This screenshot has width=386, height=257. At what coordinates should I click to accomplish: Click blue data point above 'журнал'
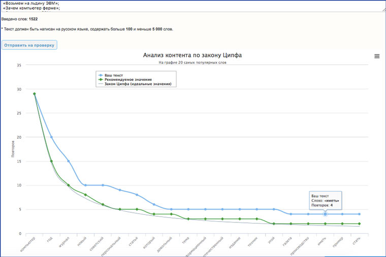69,161
